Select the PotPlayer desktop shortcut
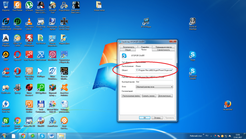This screenshot has height=139, width=246. (41, 73)
